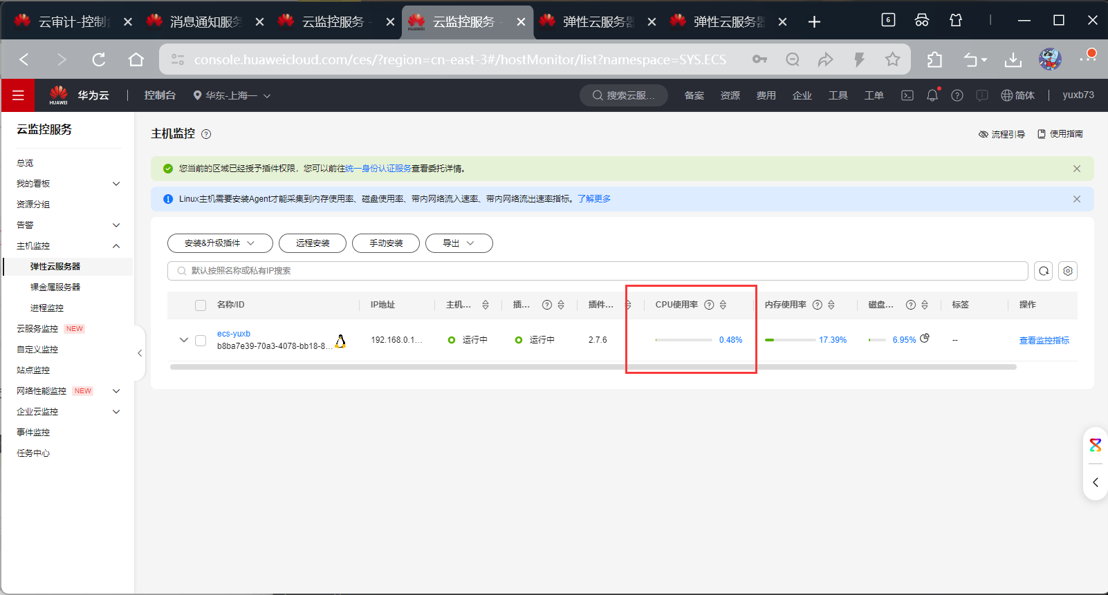Open the header help question icon
1108x595 pixels.
pyautogui.click(x=957, y=95)
